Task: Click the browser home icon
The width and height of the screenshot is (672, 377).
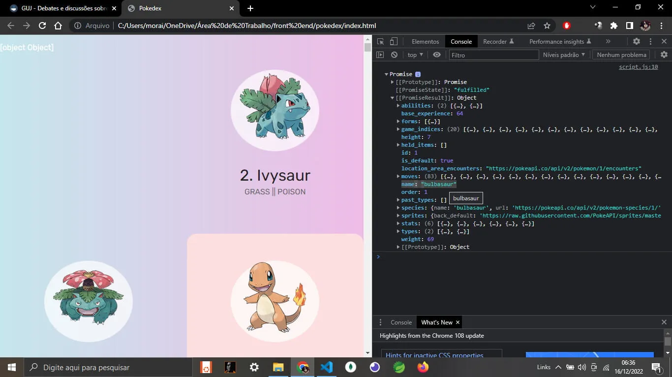Action: coord(58,26)
